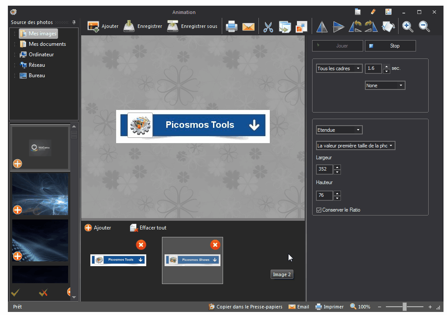Click the Ajouter toolbar button
447x315 pixels.
[103, 27]
